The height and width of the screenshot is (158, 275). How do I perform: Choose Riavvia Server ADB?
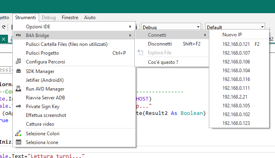(x=74, y=98)
